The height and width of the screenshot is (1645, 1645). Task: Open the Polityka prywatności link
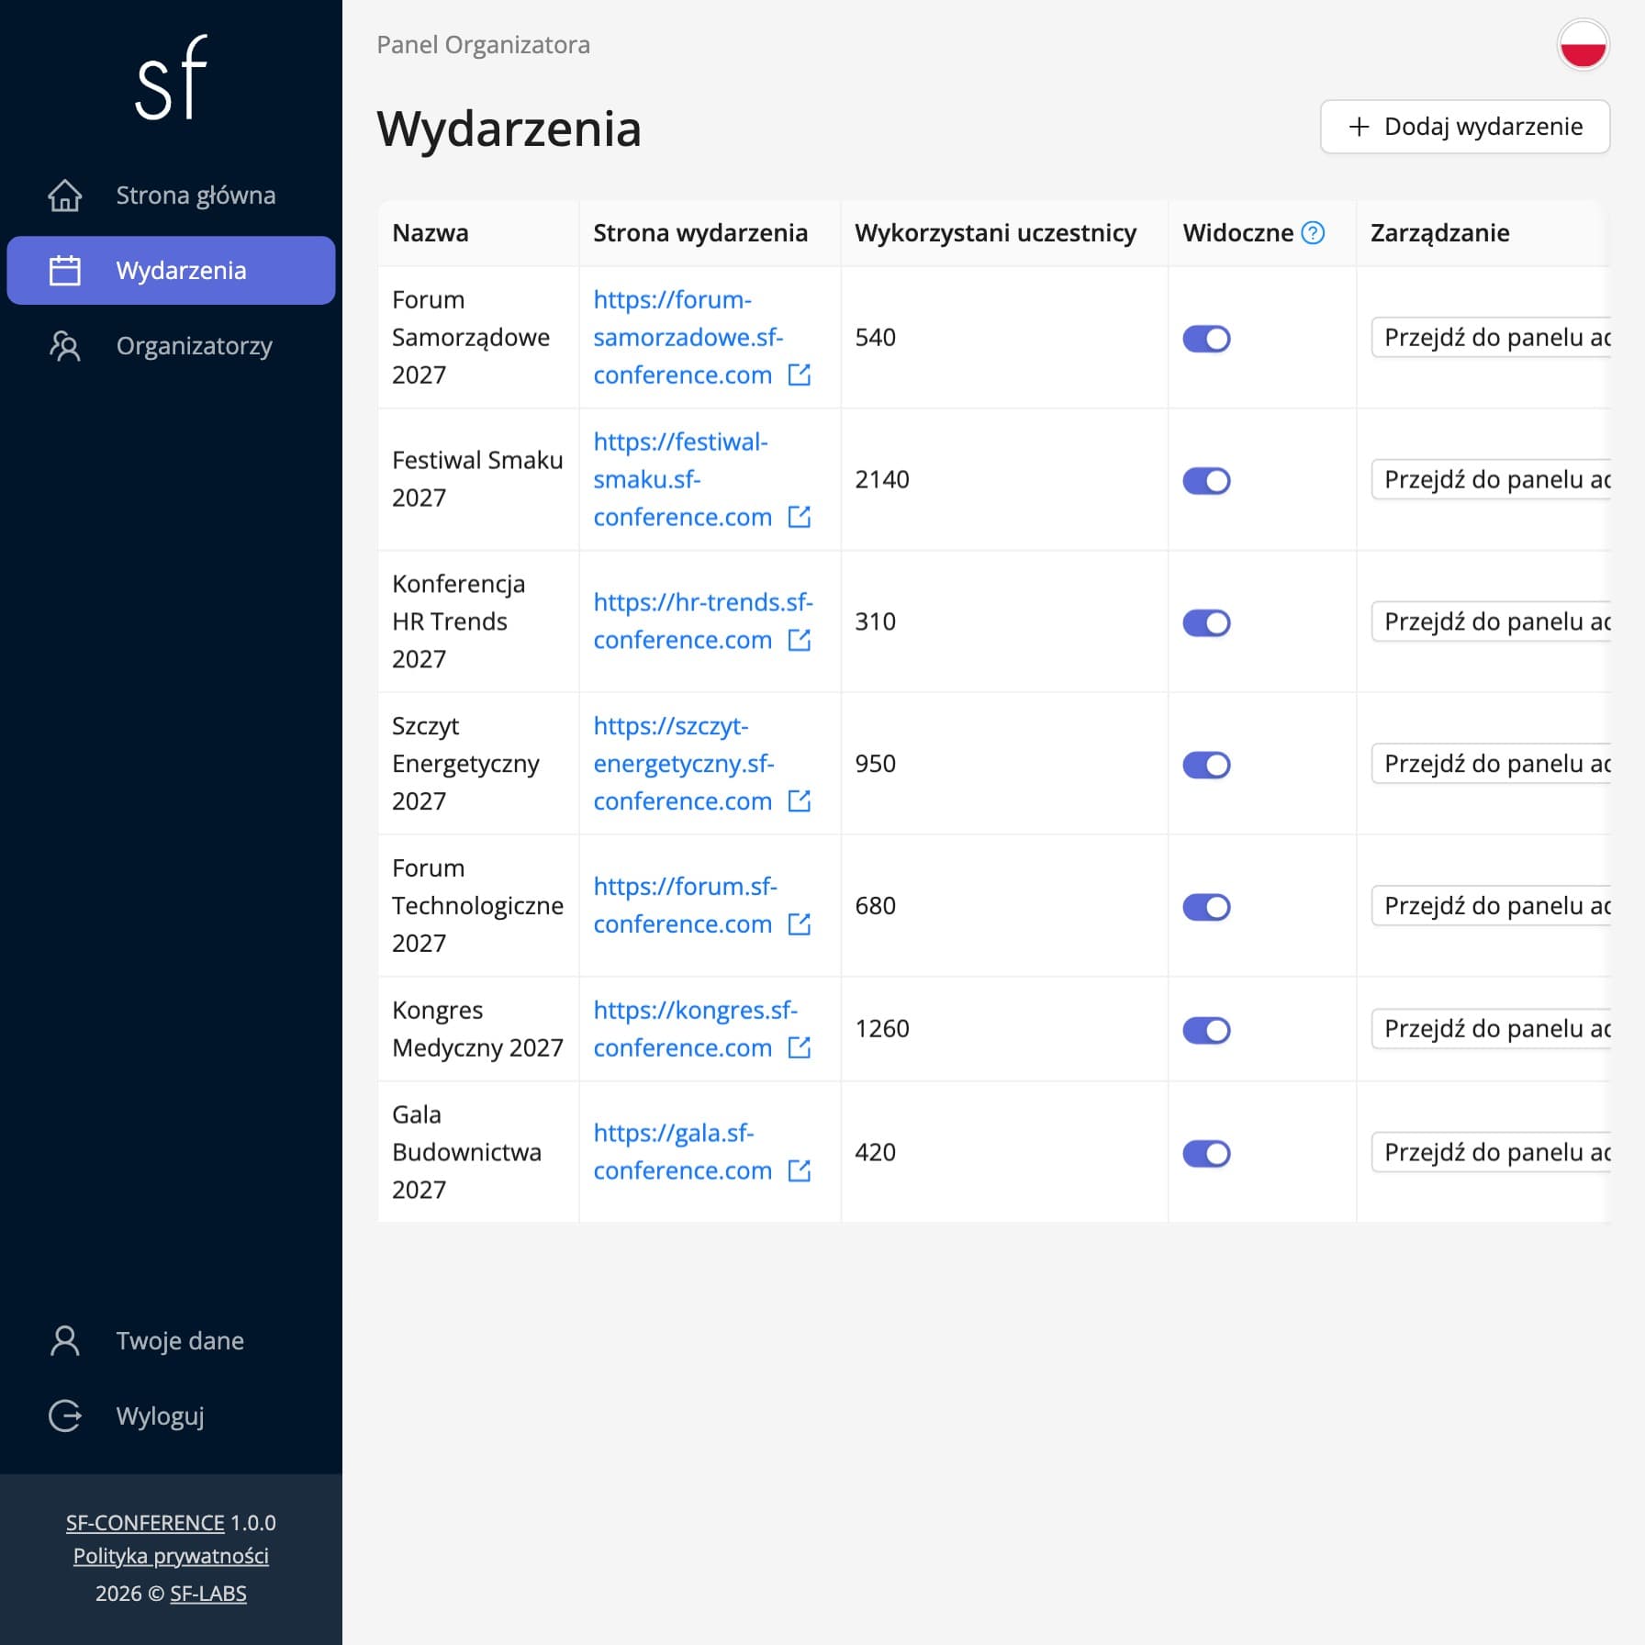pos(171,1556)
